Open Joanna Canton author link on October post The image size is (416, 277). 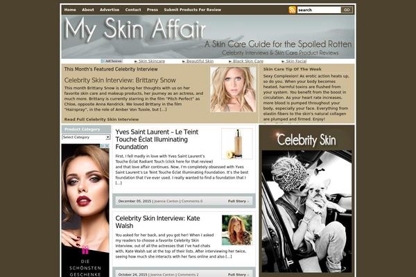[163, 275]
